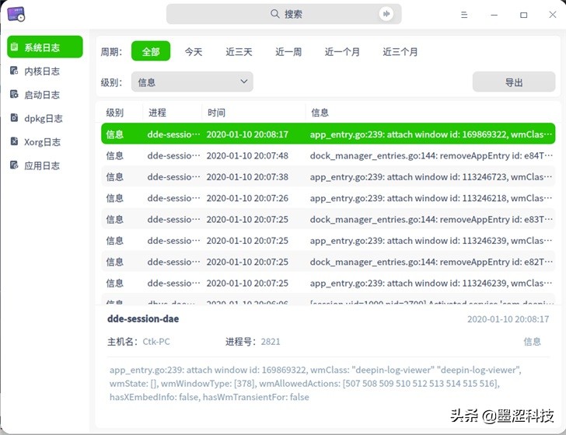
Task: Select the 全部 period filter
Action: point(151,51)
